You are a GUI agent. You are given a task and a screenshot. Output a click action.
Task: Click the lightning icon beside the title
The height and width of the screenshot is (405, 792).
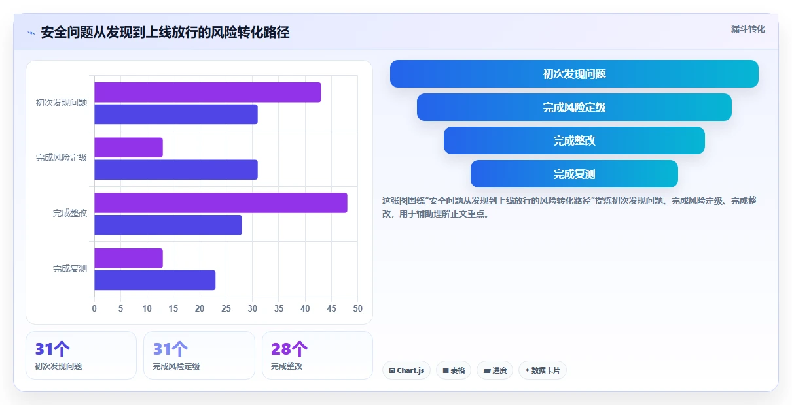pos(31,33)
